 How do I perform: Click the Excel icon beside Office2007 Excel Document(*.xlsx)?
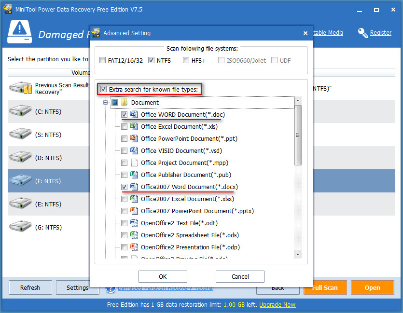(x=134, y=199)
